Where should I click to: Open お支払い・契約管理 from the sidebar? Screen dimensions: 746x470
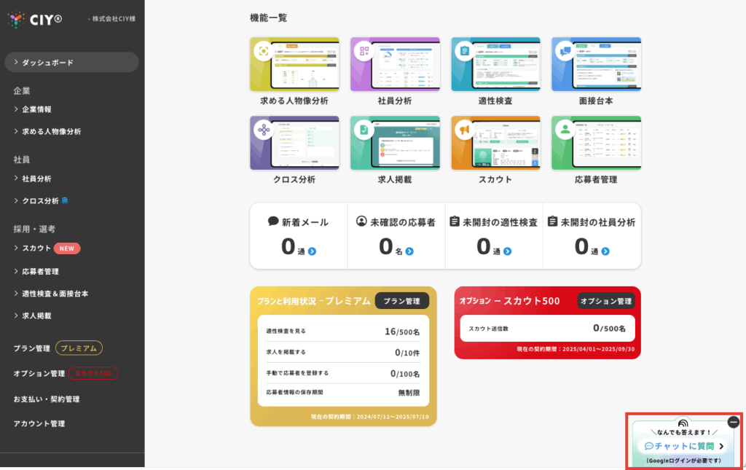click(47, 399)
